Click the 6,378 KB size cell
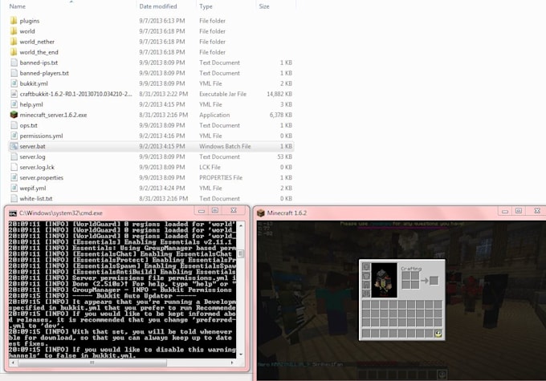Screen dimensions: 546x381 (x=281, y=115)
